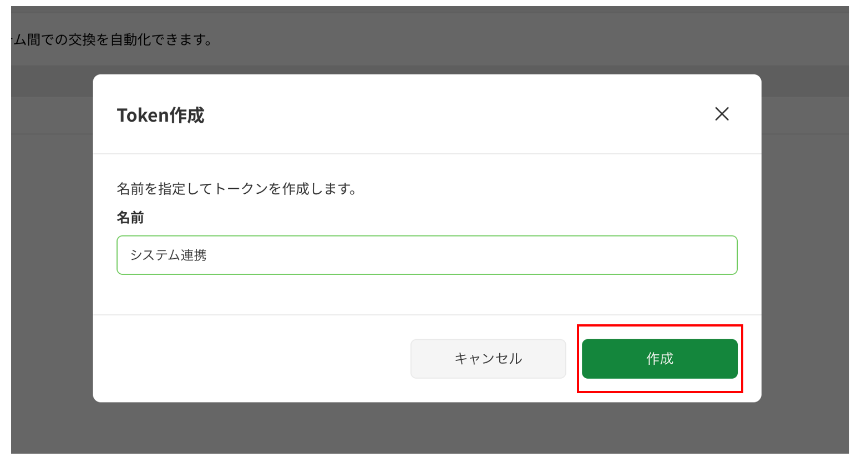Click the Token作成 dialog title

pos(161,115)
